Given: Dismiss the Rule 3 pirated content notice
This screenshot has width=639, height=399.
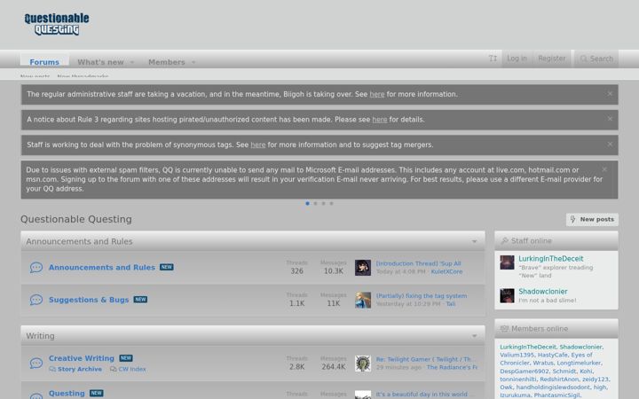Looking at the screenshot, I should click(610, 119).
